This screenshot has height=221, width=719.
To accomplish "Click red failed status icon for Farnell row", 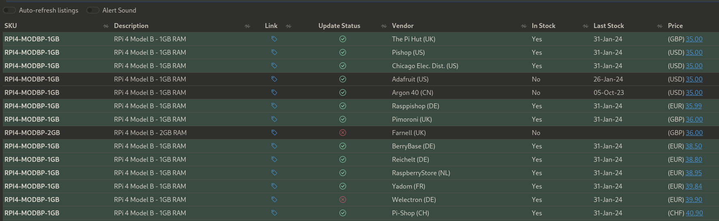I will pos(343,133).
